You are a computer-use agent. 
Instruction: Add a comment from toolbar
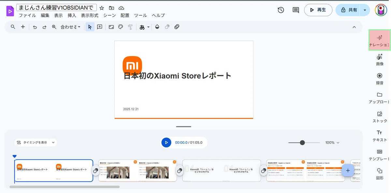click(x=100, y=27)
